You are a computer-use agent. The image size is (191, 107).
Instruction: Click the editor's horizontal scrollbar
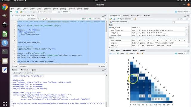point(53,64)
